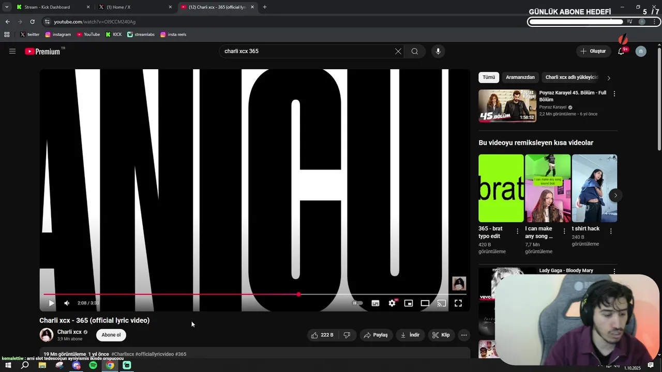
Task: Open Chrome apps grid icon in bookmarks bar
Action: point(7,35)
